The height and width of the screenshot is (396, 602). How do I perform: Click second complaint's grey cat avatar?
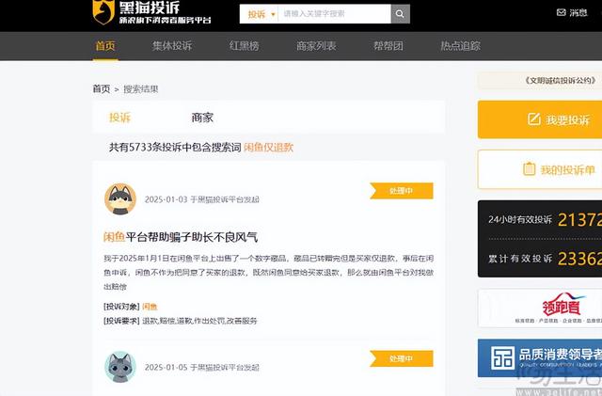(119, 366)
